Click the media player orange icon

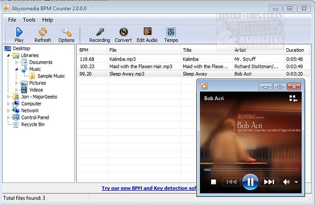204,86
